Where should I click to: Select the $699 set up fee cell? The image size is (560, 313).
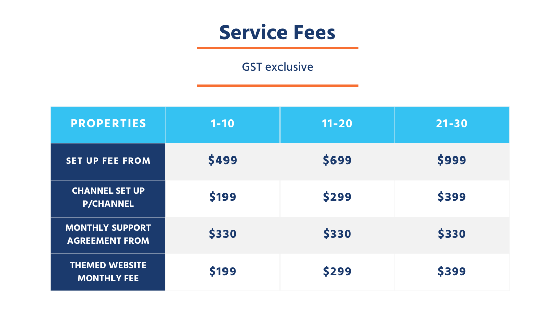coord(337,161)
